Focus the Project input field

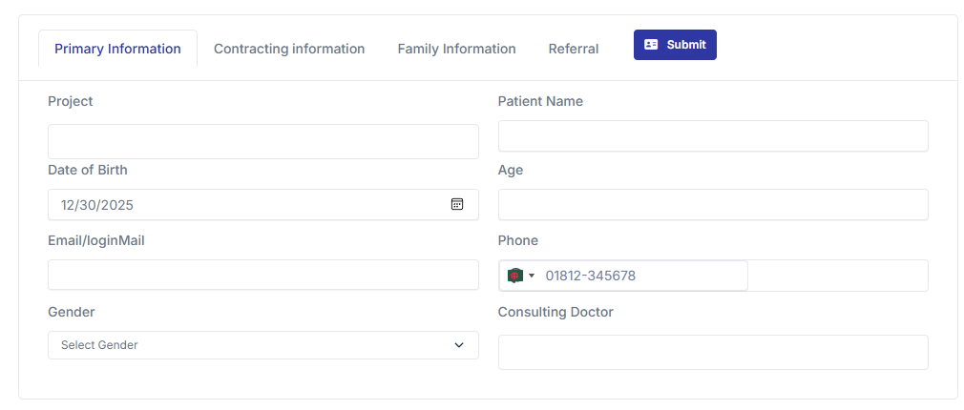click(x=262, y=141)
